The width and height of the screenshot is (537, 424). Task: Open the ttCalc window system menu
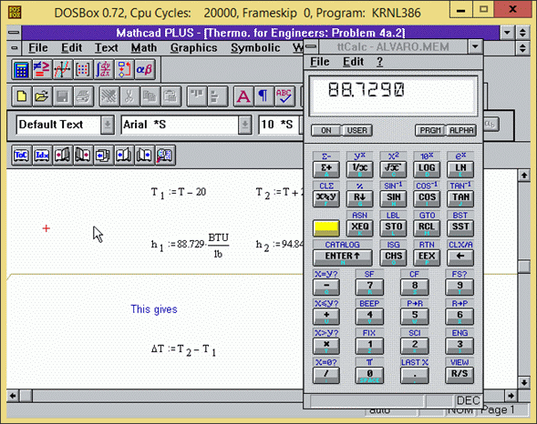(x=311, y=46)
